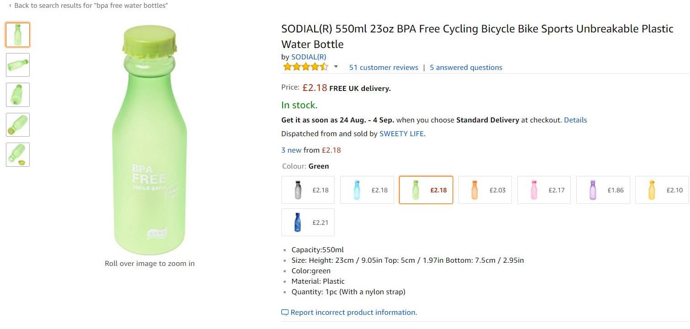Open the SODIAL(R) brand link
The height and width of the screenshot is (329, 690).
309,57
